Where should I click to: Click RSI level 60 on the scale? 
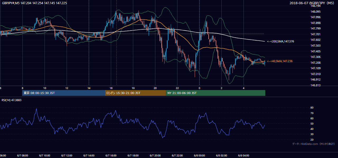pyautogui.click(x=312, y=118)
